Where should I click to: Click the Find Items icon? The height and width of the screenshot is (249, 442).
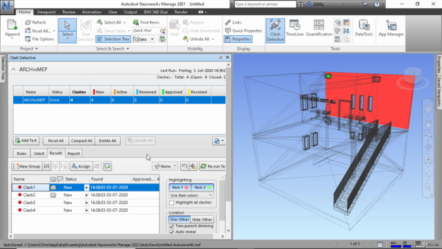click(135, 22)
